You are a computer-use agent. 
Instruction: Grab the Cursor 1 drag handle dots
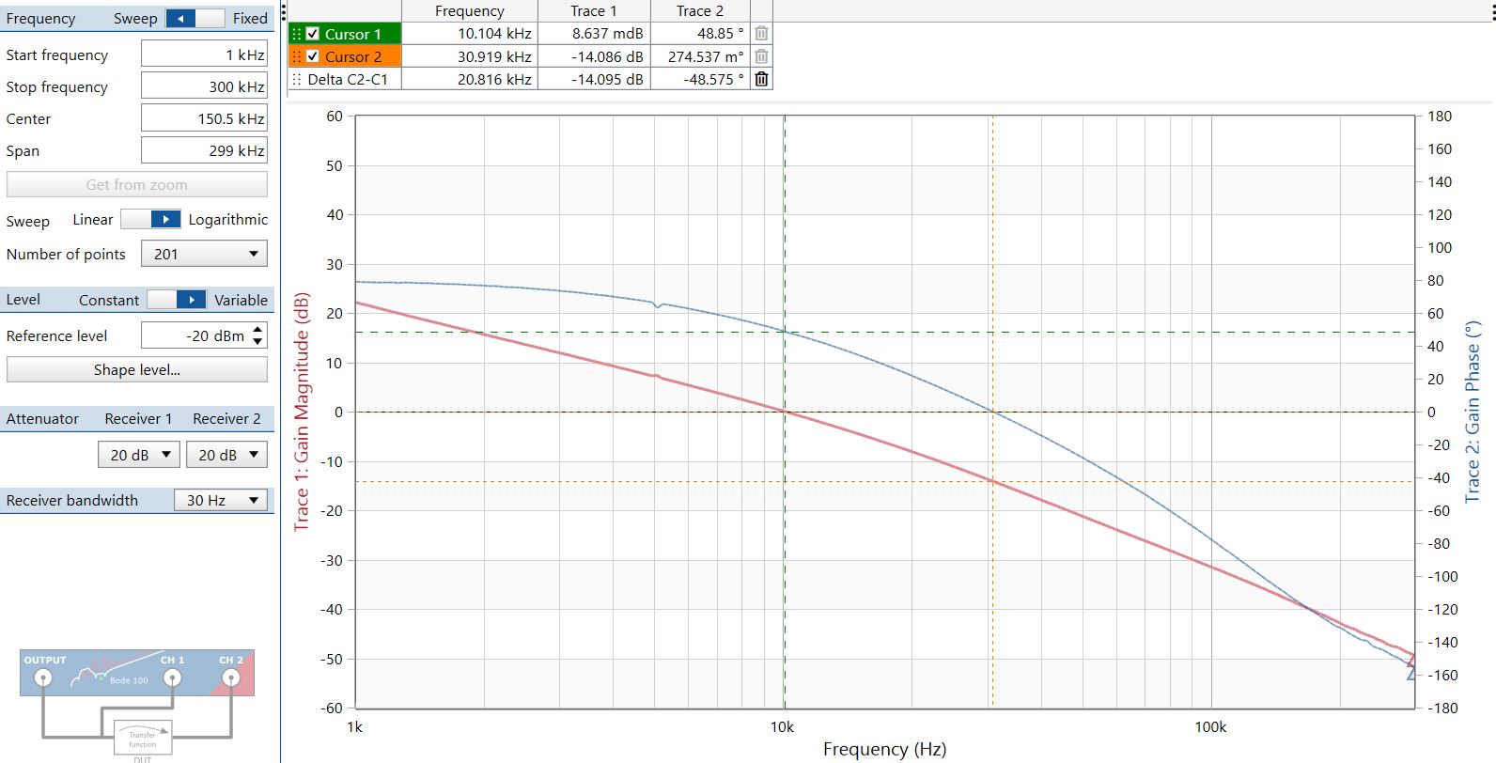click(297, 34)
